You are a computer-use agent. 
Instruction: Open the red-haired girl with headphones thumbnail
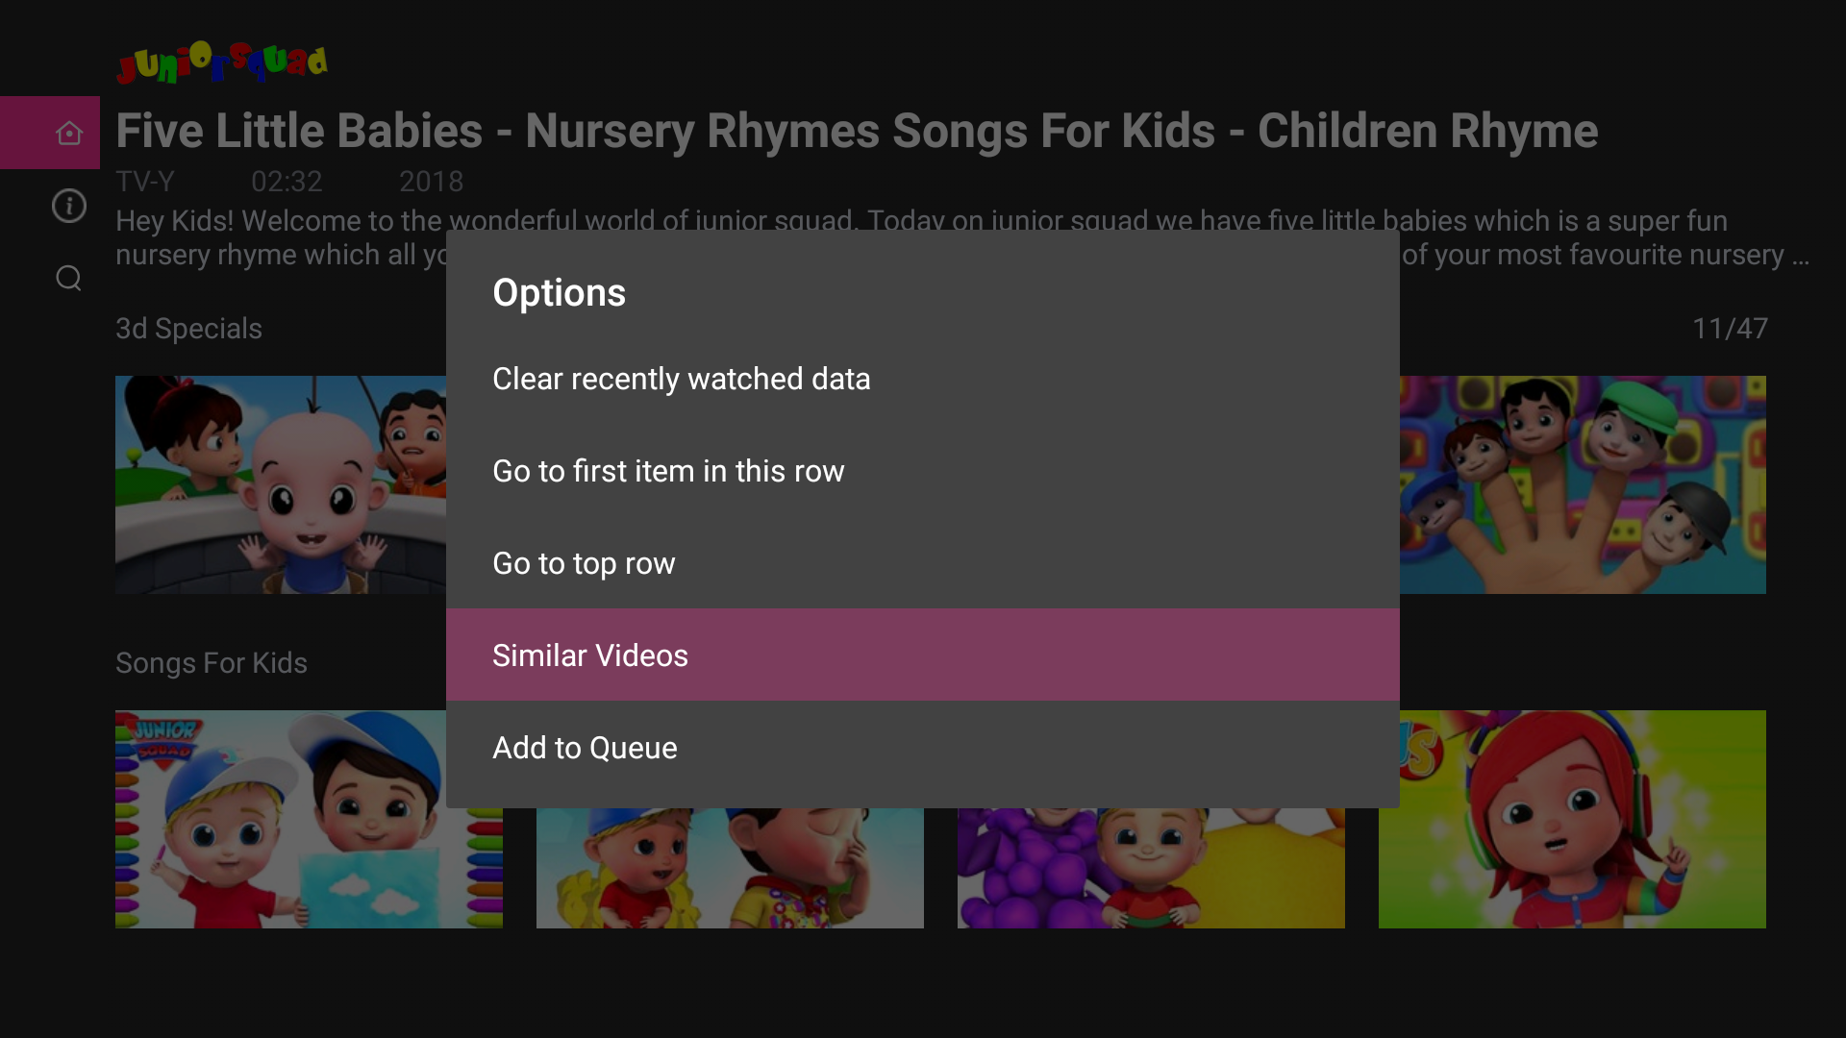1572,819
